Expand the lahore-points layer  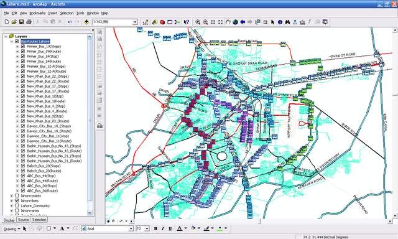click(x=12, y=195)
